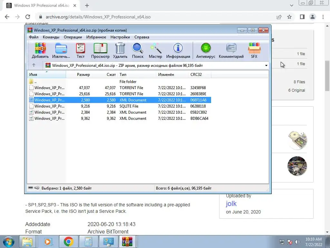Select the SQLITE File row

119,106
